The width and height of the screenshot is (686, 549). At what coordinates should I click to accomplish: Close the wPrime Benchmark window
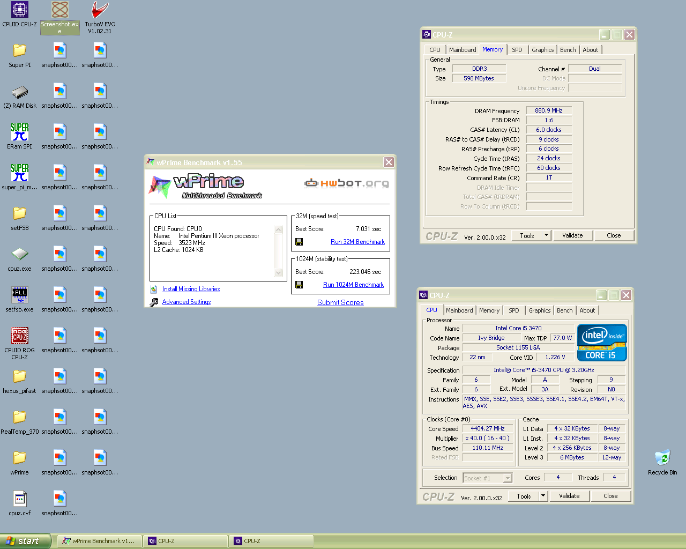coord(389,162)
